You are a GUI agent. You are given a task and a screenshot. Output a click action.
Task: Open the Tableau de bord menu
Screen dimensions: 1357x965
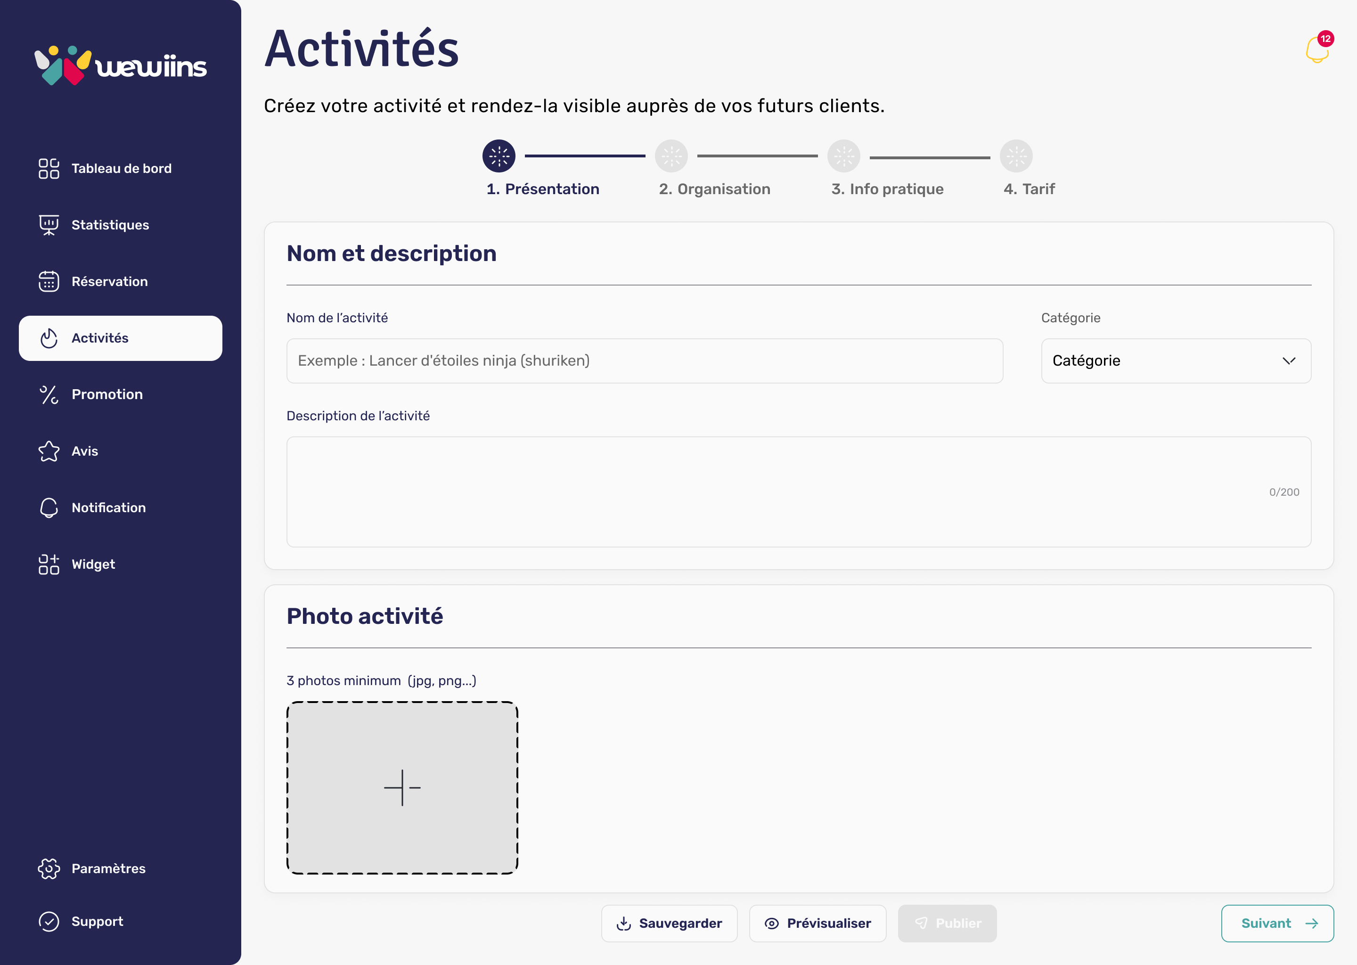[x=121, y=169]
